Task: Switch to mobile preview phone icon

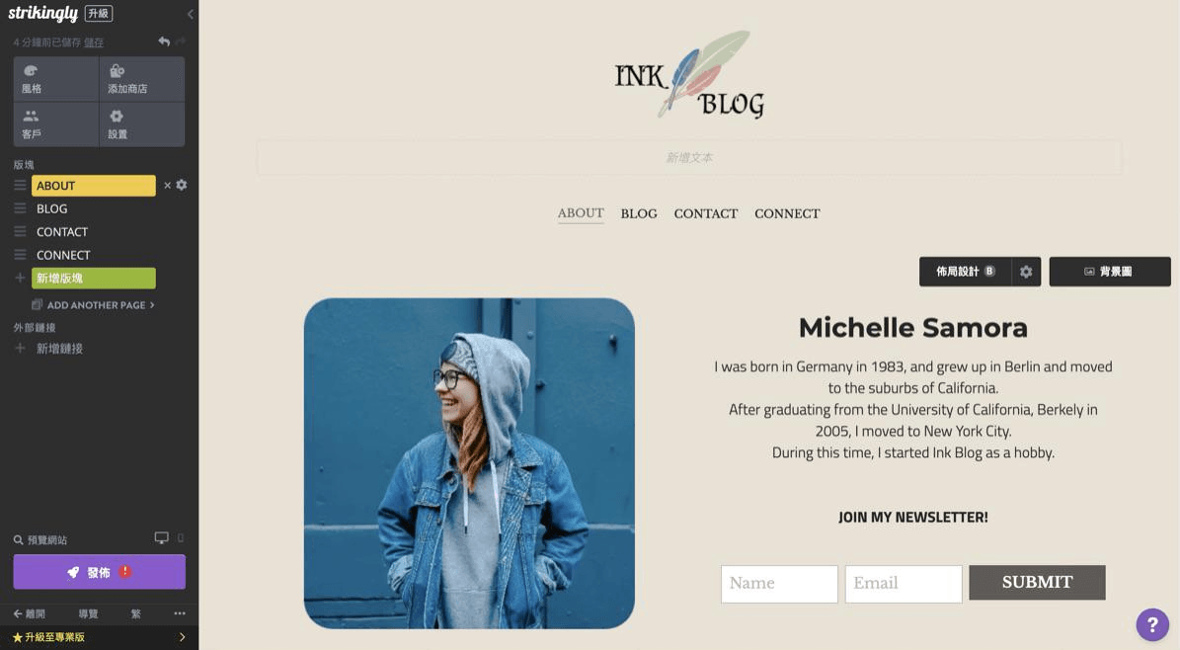Action: [181, 537]
